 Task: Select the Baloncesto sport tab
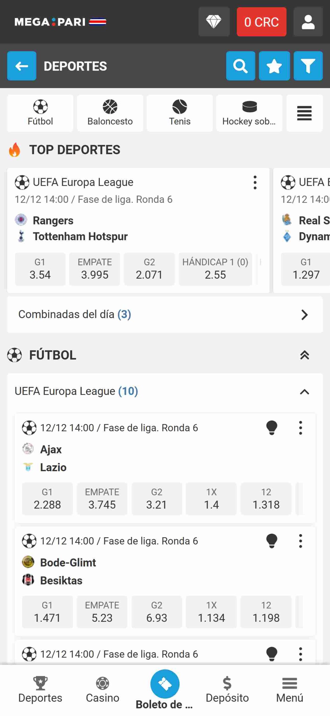point(110,113)
